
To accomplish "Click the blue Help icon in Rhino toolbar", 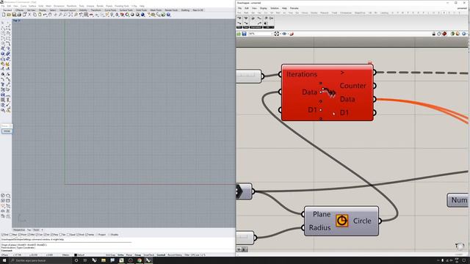I will pos(168,15).
